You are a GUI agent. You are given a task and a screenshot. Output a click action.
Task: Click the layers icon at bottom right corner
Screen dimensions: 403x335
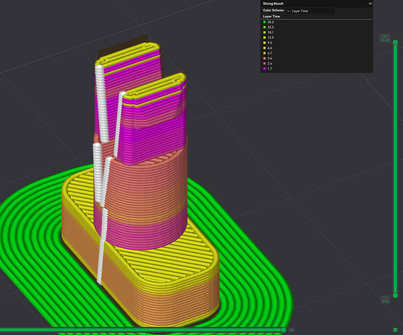396,330
